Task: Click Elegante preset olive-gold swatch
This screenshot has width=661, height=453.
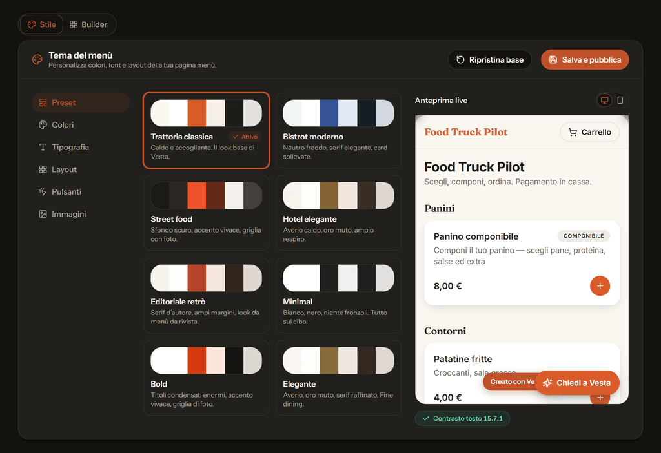Action: point(329,361)
